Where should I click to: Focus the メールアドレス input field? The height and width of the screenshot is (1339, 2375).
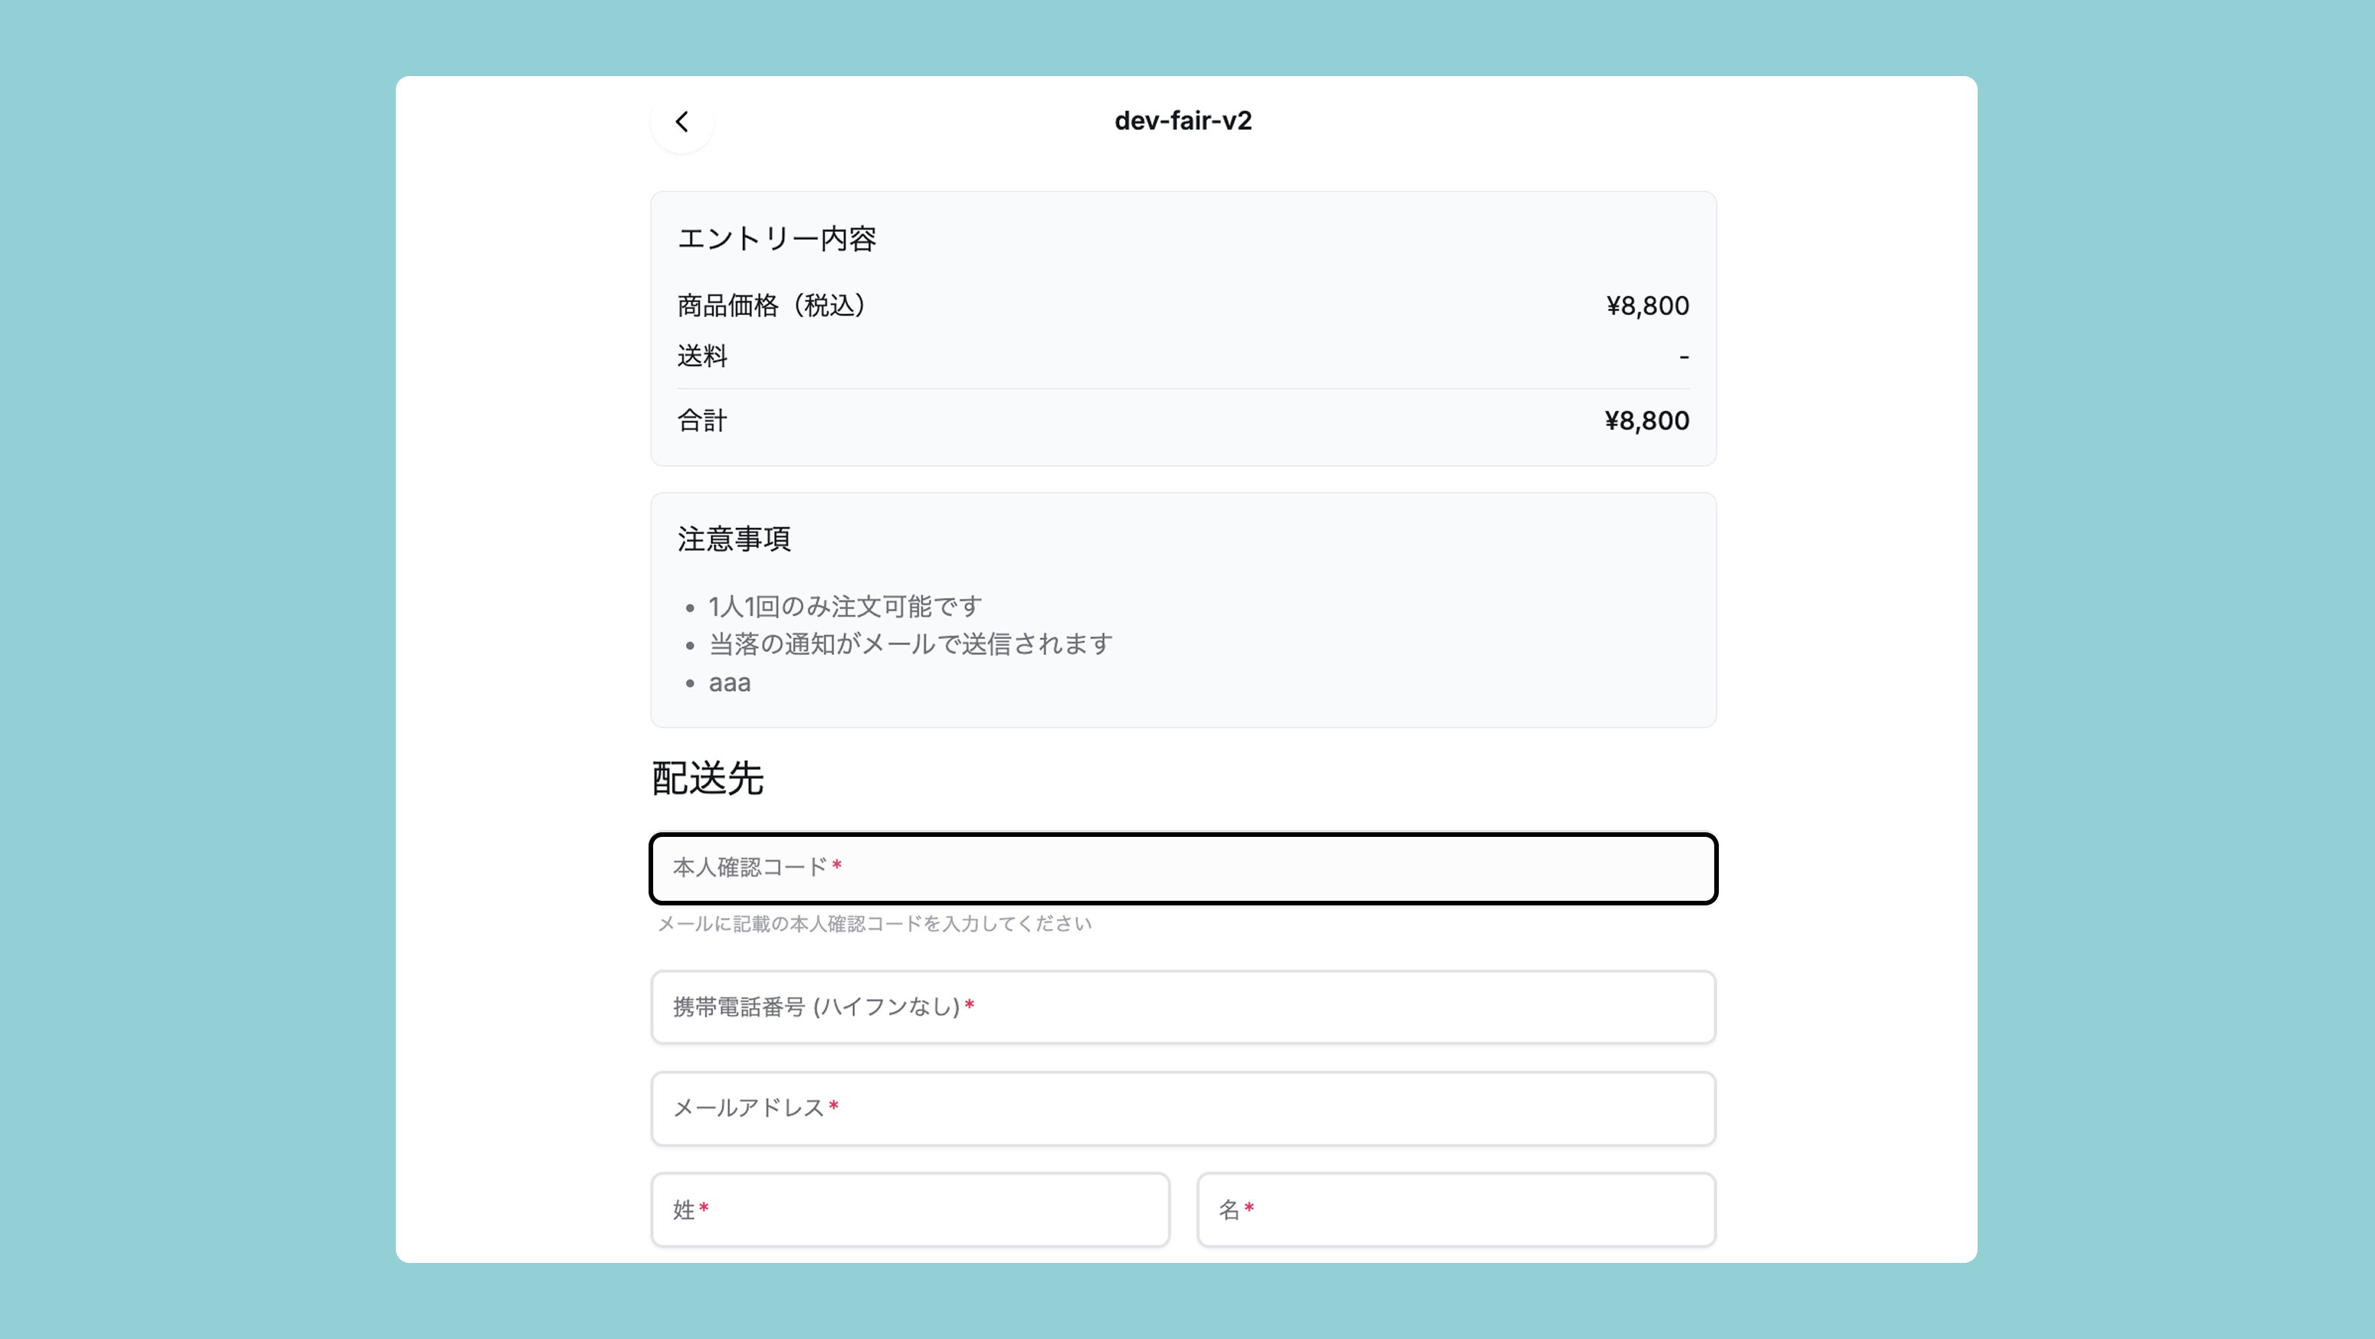tap(1183, 1108)
